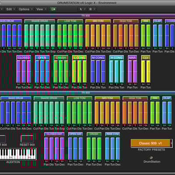Viewport: 175px width, 175px height.
Task: Click the CLV Pan slider
Action: click(143, 71)
